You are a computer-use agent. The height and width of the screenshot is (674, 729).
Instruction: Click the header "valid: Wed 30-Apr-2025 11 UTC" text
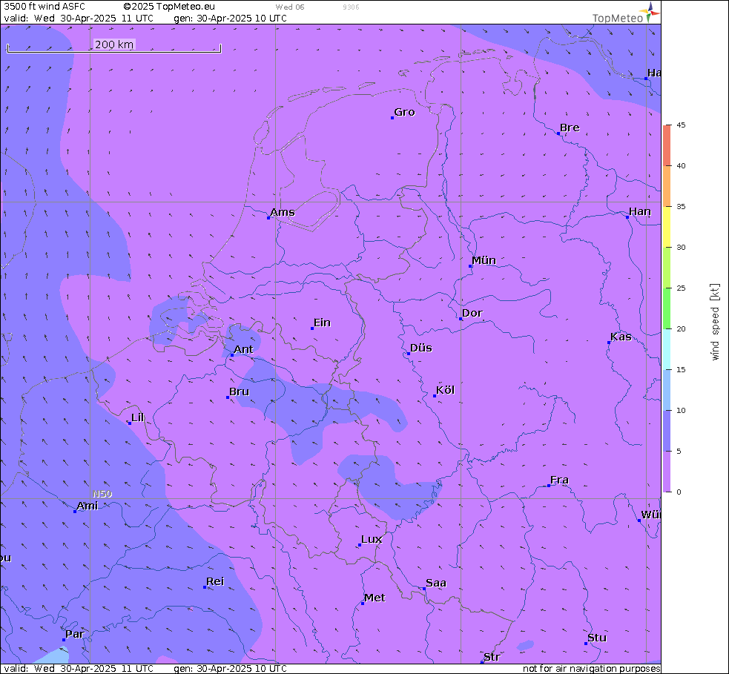click(79, 18)
